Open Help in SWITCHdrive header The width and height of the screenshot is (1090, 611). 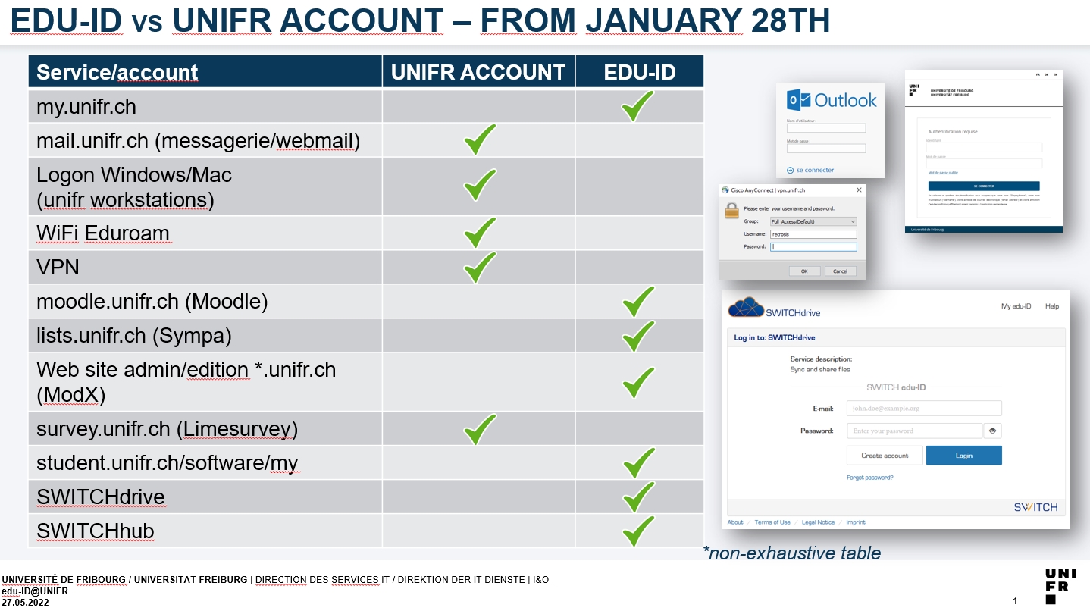(x=1052, y=306)
